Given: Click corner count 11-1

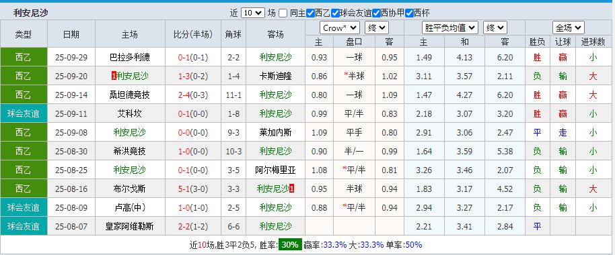Looking at the screenshot, I should 233,95.
